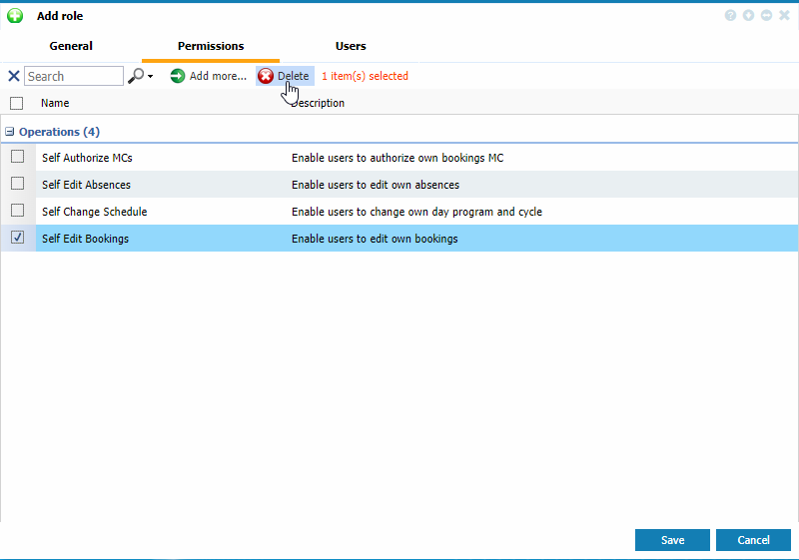Open the search options dropdown arrow
Screen dimensions: 799x560
click(x=151, y=77)
